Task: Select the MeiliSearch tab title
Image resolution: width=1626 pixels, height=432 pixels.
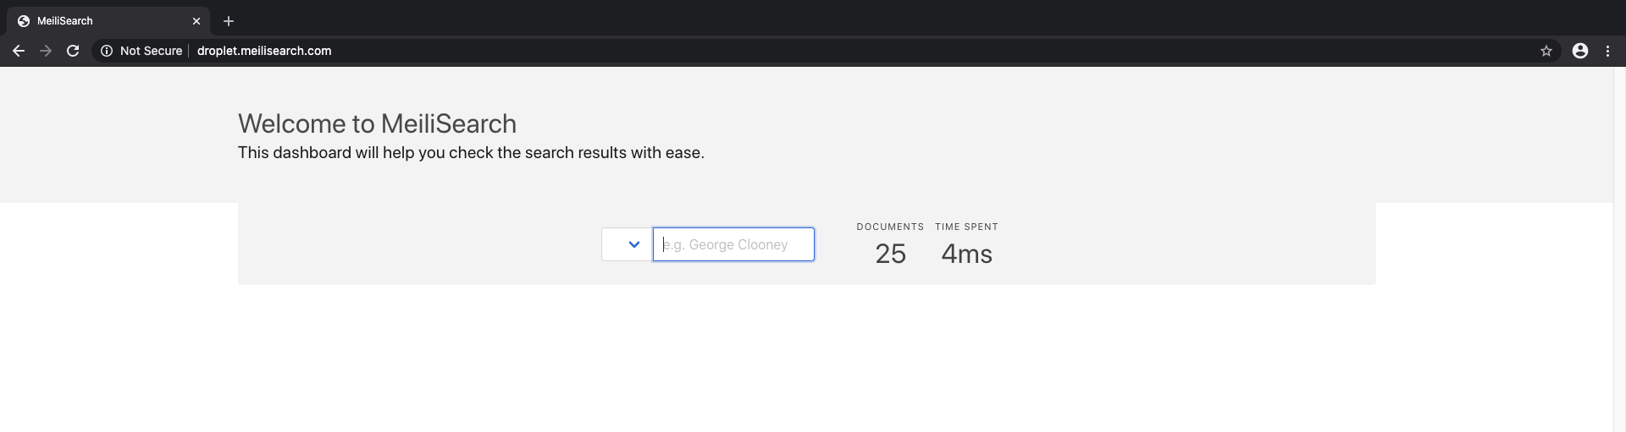Action: pos(65,21)
